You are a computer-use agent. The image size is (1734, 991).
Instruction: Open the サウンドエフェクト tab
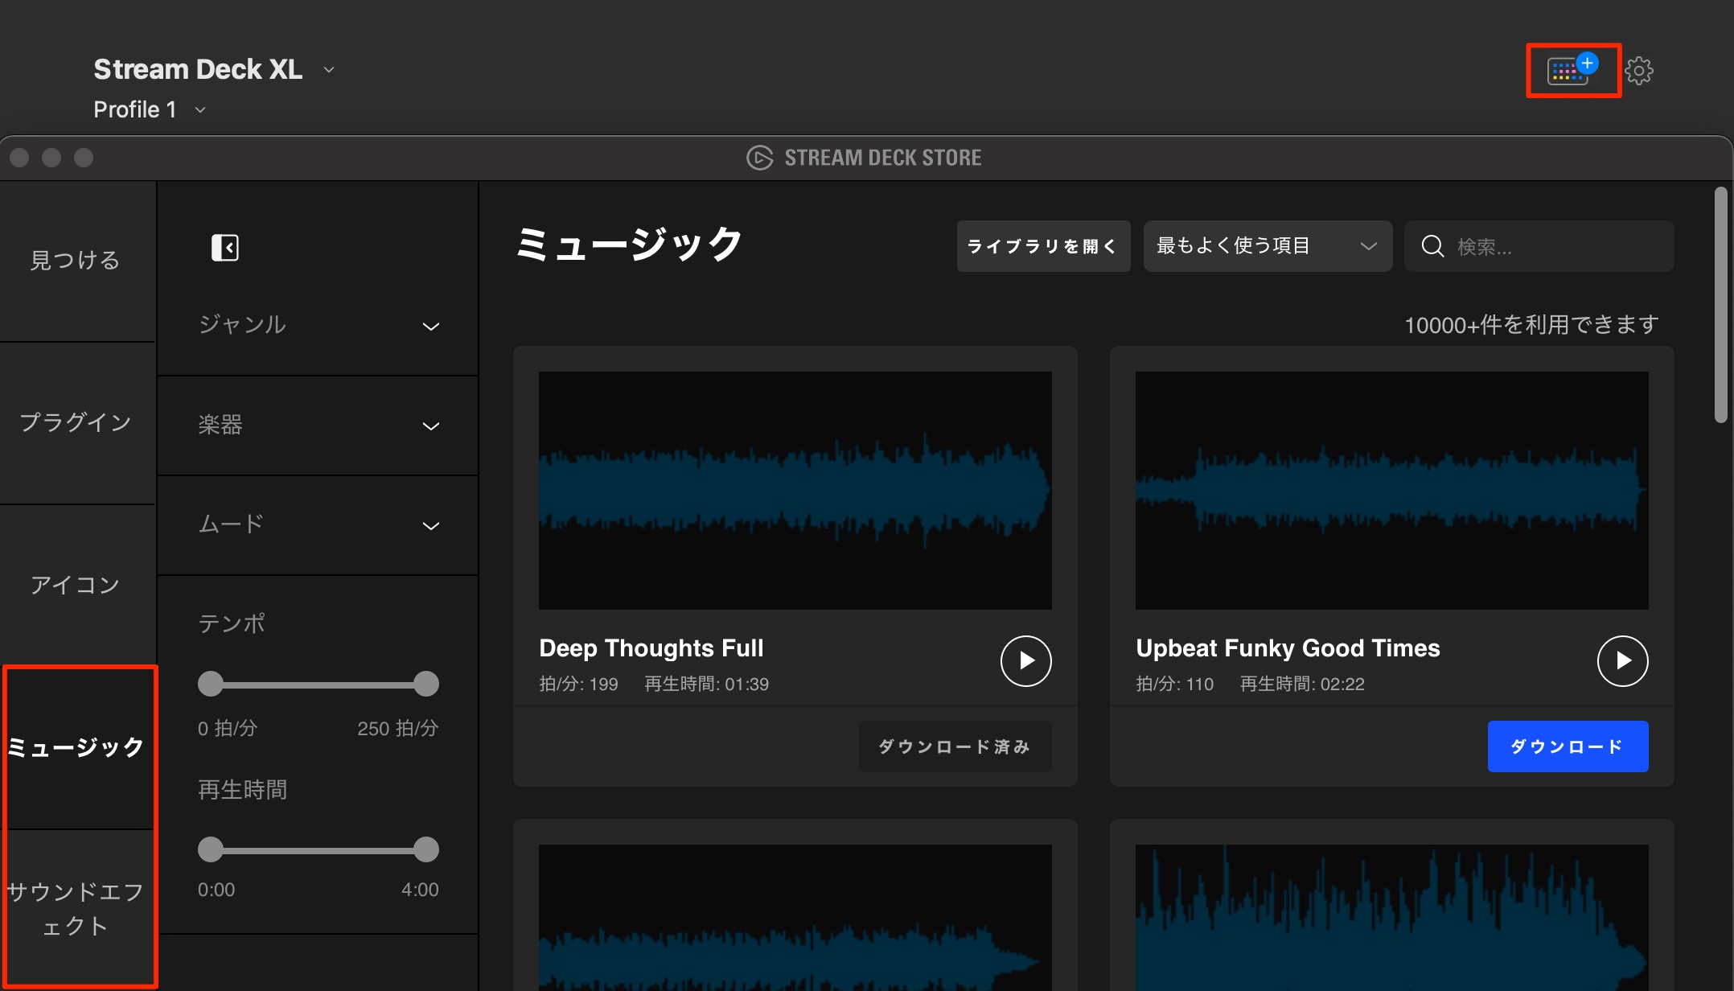[x=76, y=909]
